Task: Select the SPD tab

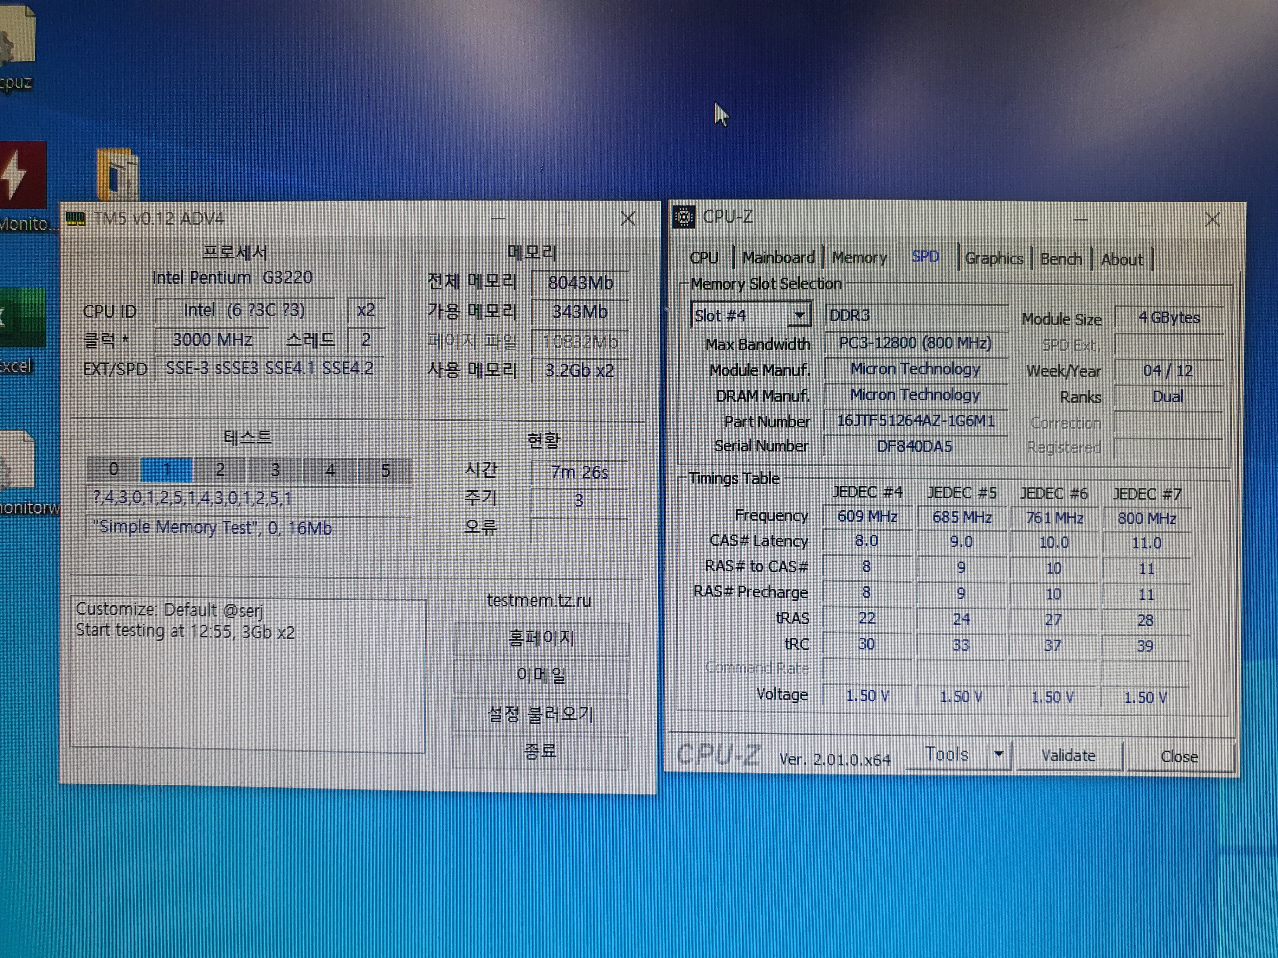Action: pos(925,257)
